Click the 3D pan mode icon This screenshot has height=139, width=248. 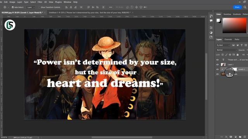tap(136, 7)
